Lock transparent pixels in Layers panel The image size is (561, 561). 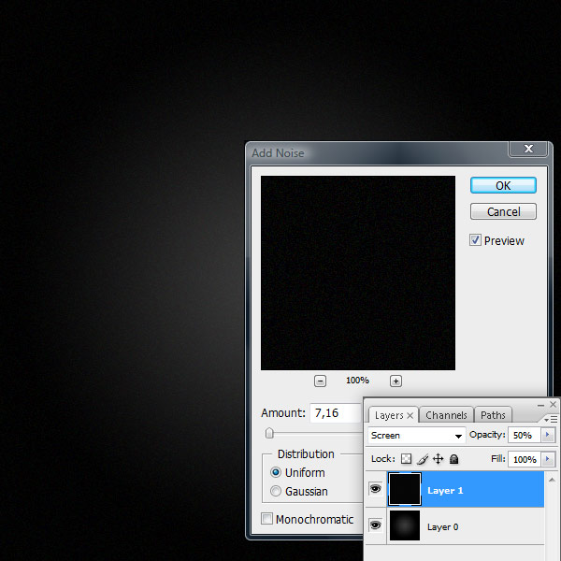406,459
